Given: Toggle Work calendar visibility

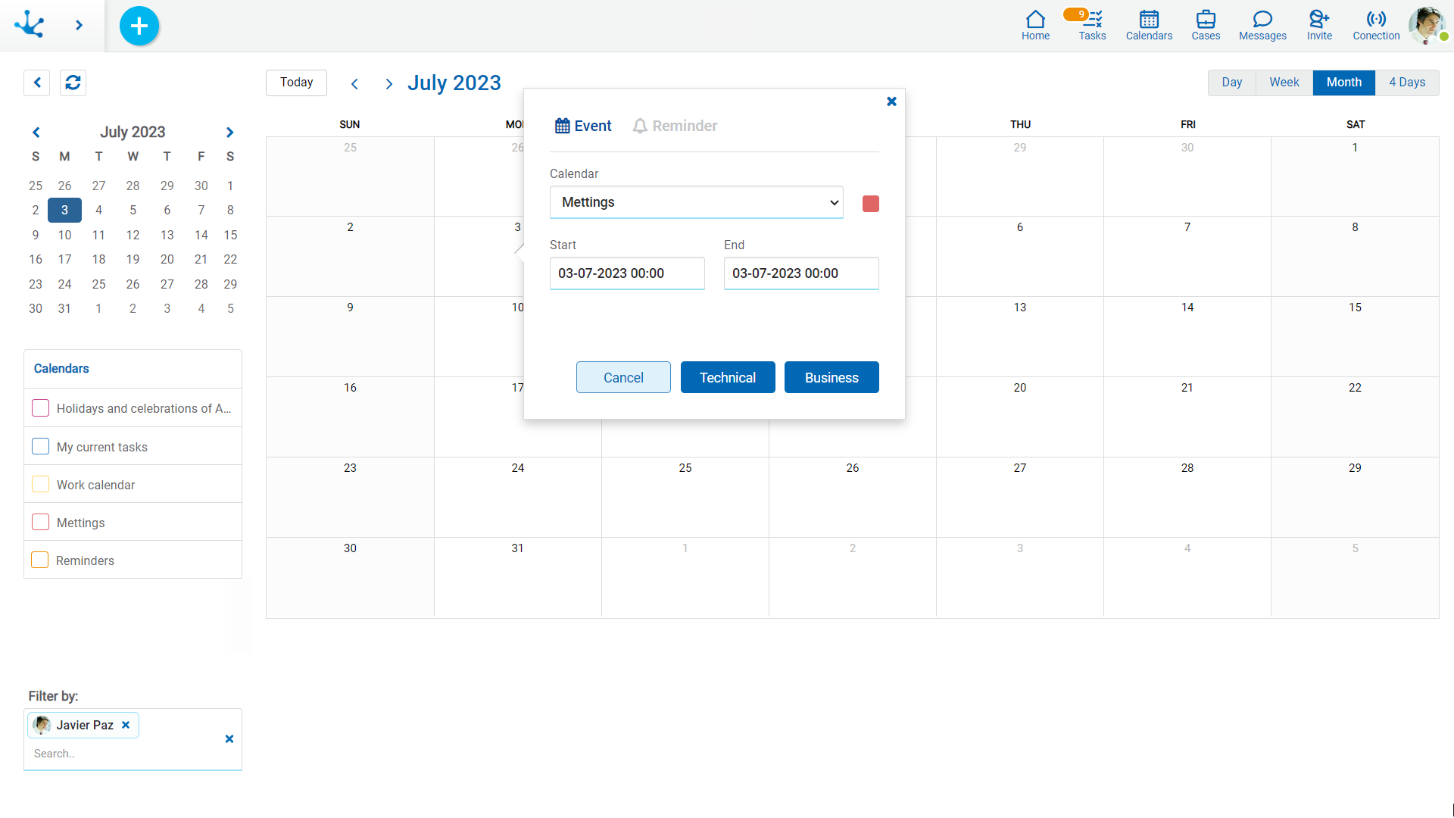Looking at the screenshot, I should [41, 485].
